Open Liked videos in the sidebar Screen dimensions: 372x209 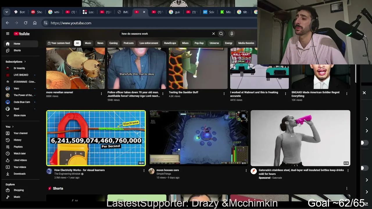click(x=21, y=160)
